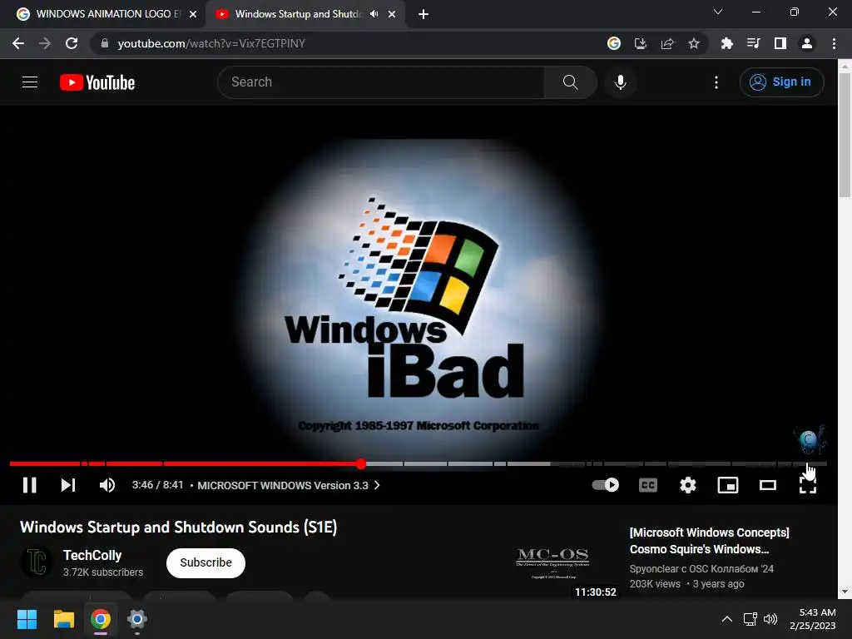Open the Chrome three-dot menu
Screen dimensions: 852x639
(834, 43)
